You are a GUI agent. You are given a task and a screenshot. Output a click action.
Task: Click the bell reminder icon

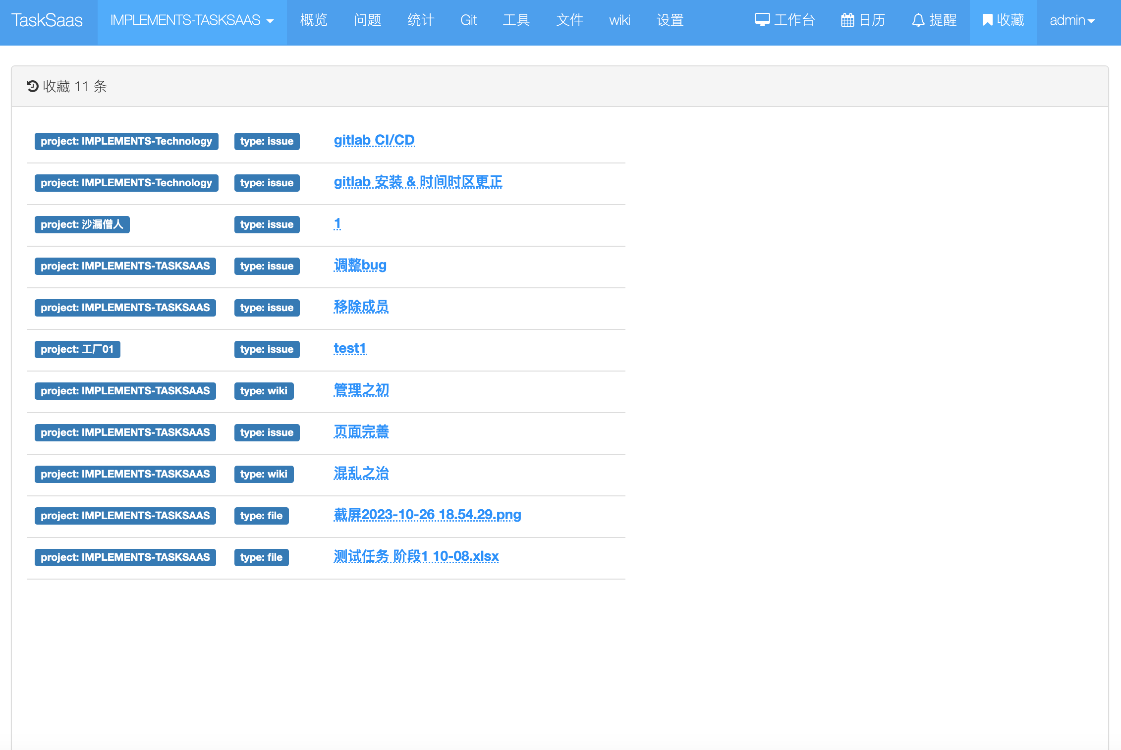point(918,20)
